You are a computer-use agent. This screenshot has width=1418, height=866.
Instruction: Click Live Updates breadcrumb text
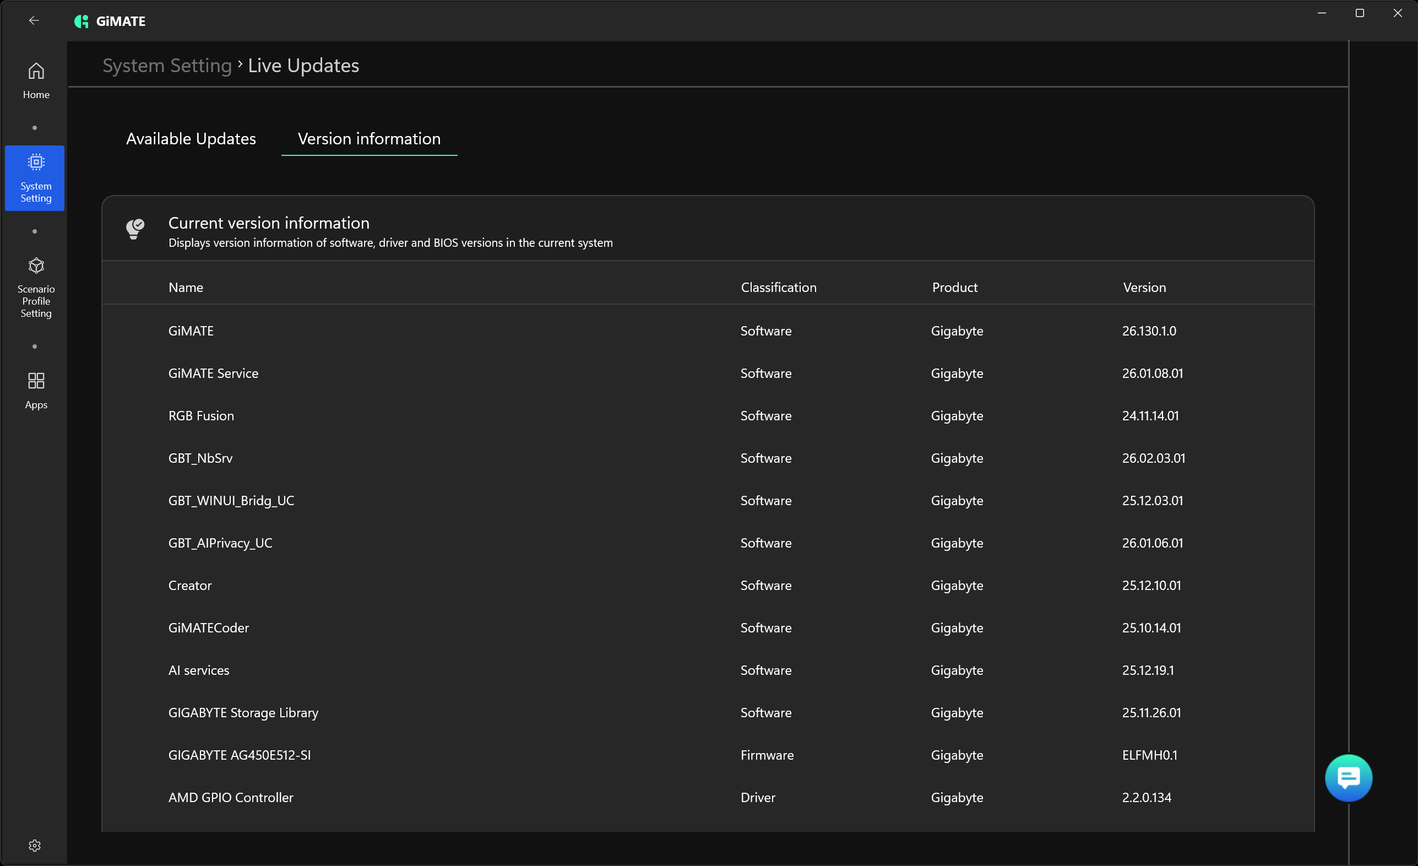coord(303,66)
